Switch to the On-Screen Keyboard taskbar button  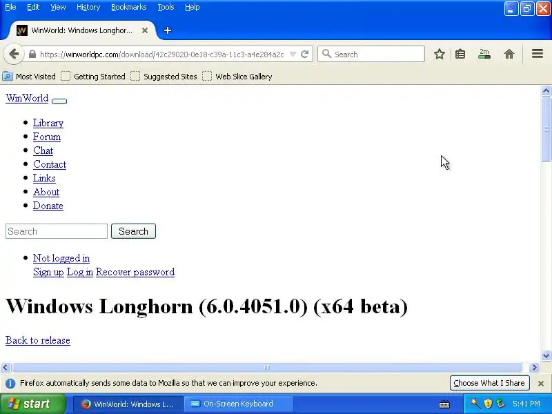pyautogui.click(x=238, y=404)
